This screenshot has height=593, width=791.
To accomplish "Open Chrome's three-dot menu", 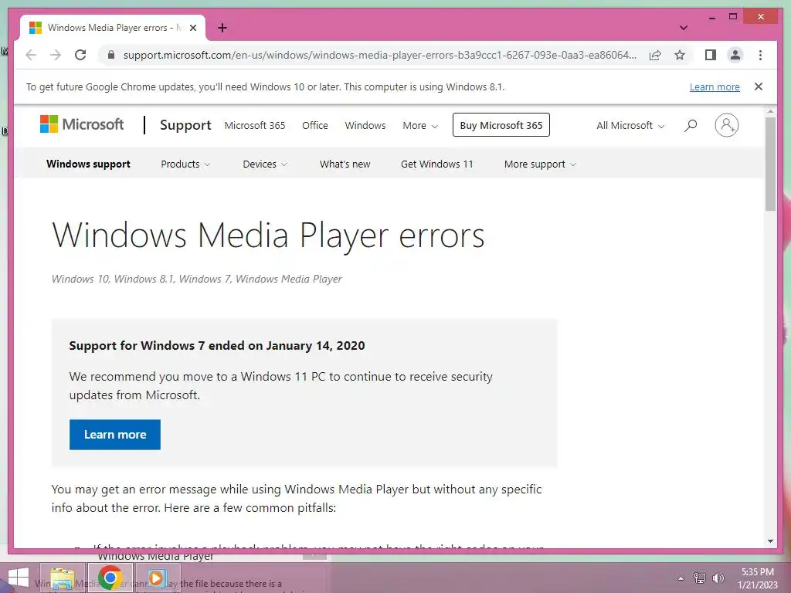I will 760,55.
